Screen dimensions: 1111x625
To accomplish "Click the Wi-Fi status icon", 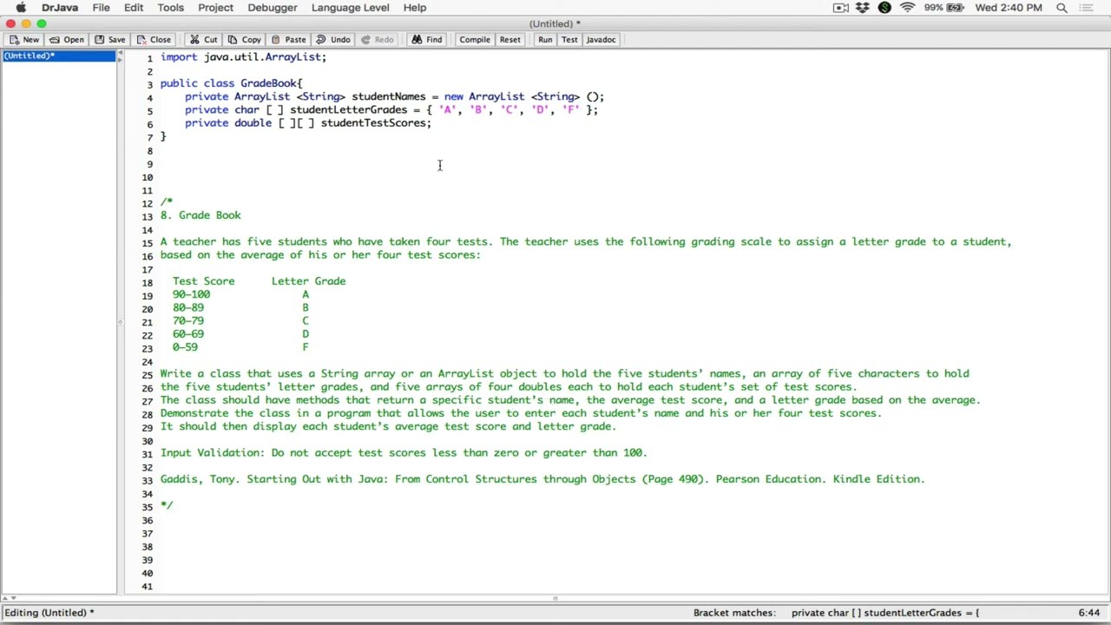I will pyautogui.click(x=907, y=8).
